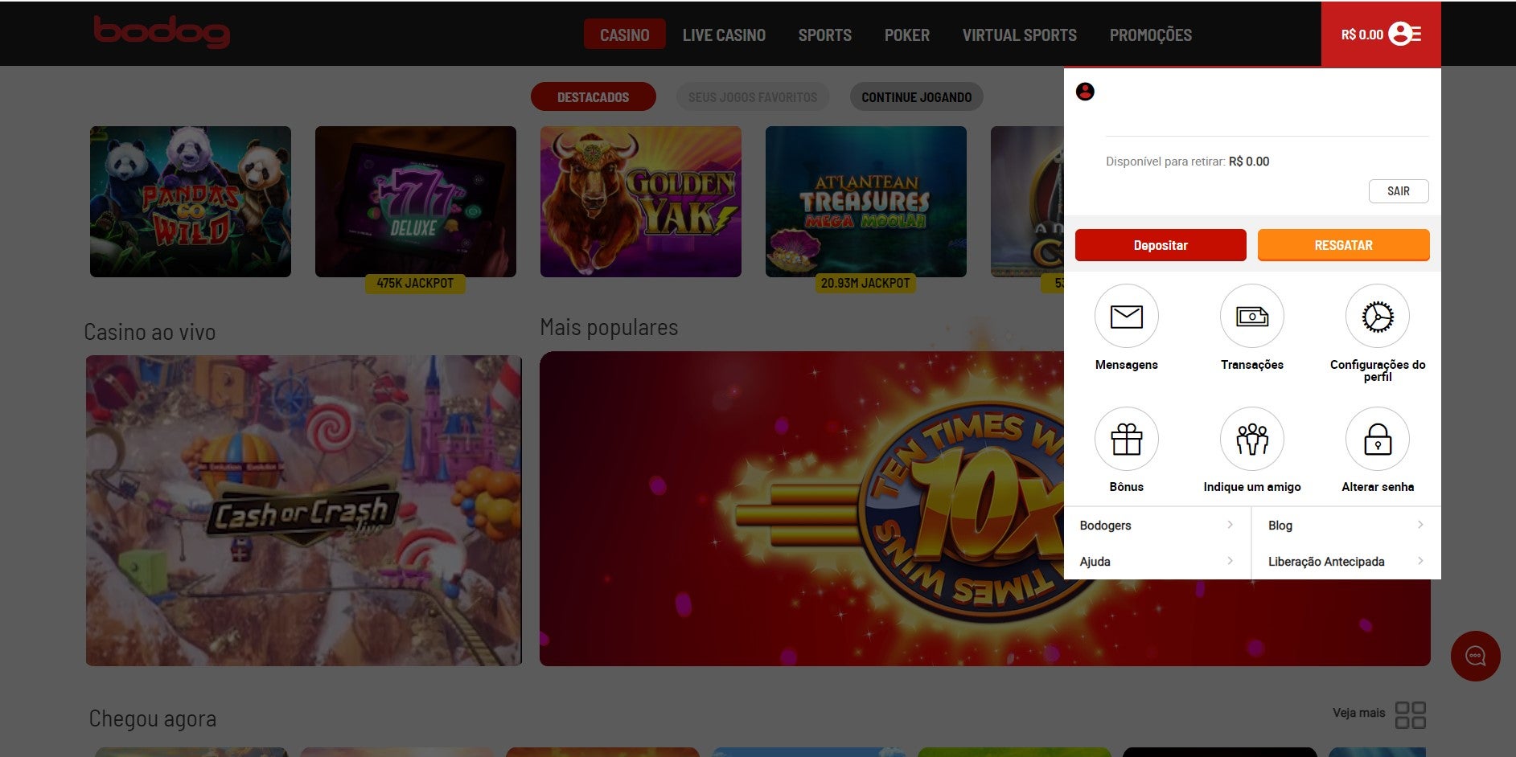Click the Veja mais grid icon
1516x757 pixels.
[x=1410, y=714]
